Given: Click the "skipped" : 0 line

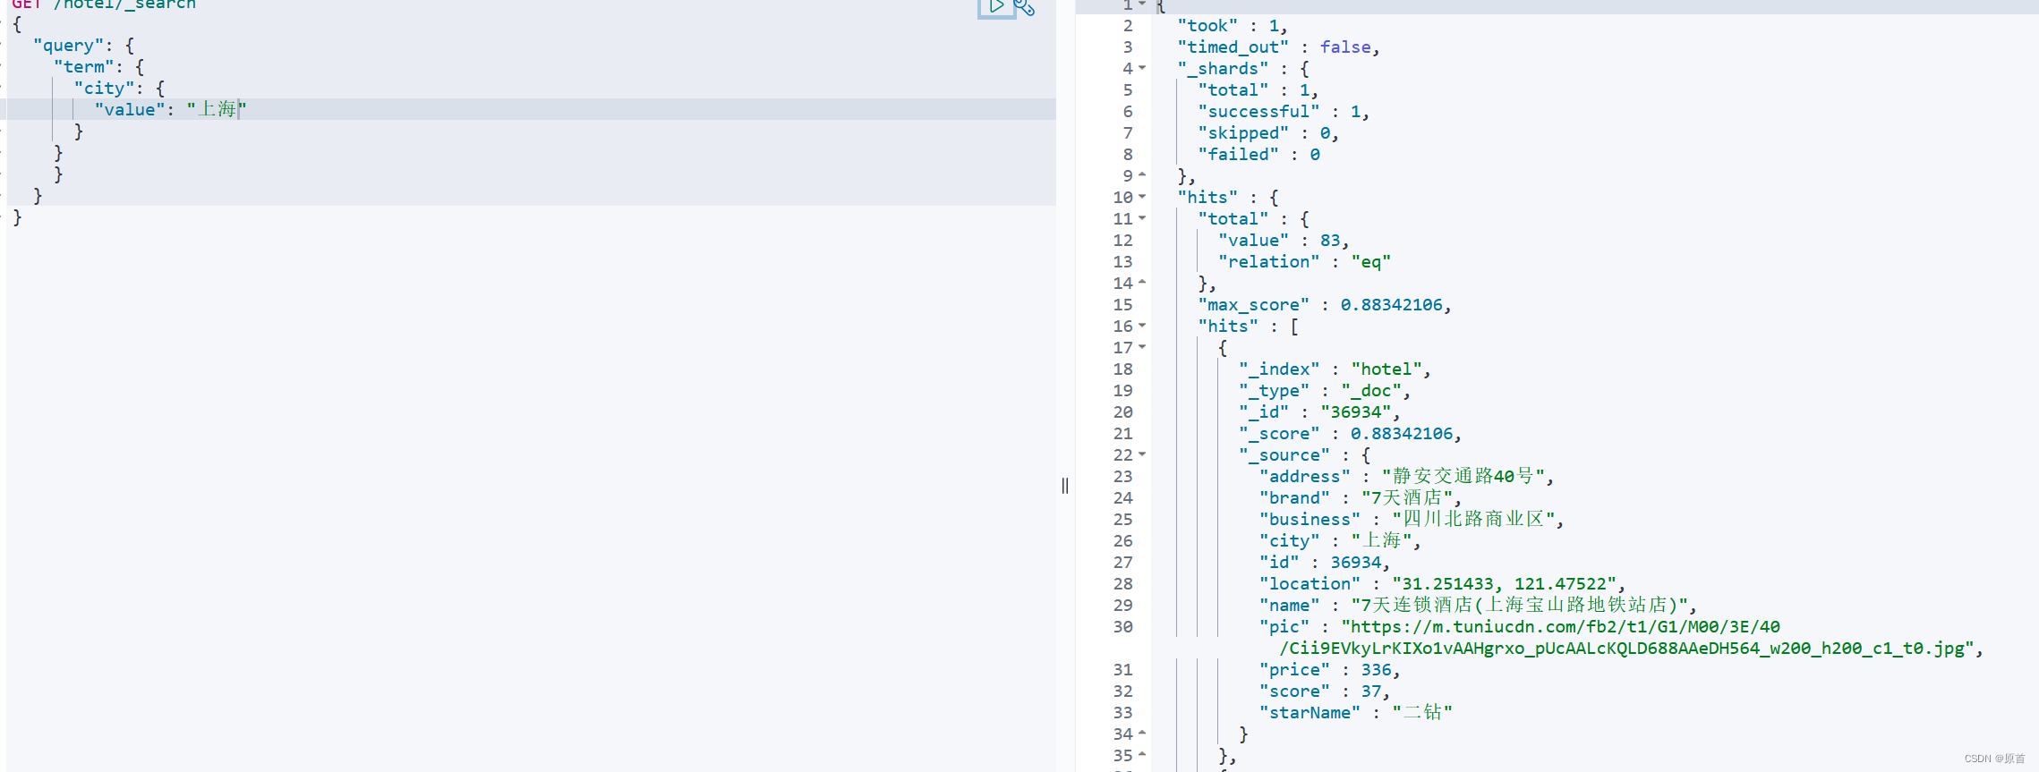Looking at the screenshot, I should pos(1268,132).
